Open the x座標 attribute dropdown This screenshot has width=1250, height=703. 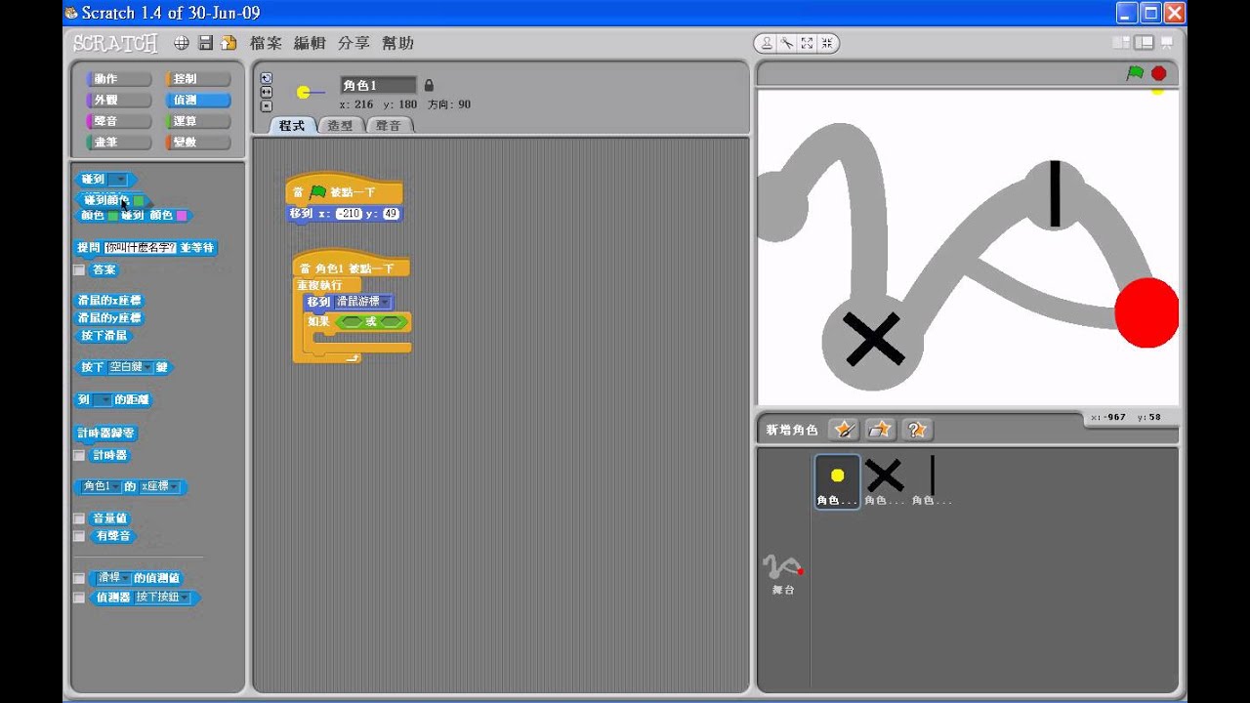(x=160, y=486)
